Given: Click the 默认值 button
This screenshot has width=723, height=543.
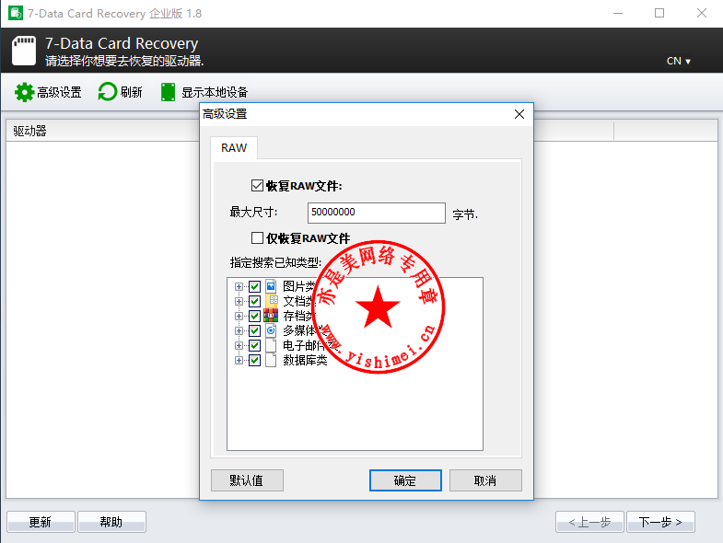Looking at the screenshot, I should [247, 480].
